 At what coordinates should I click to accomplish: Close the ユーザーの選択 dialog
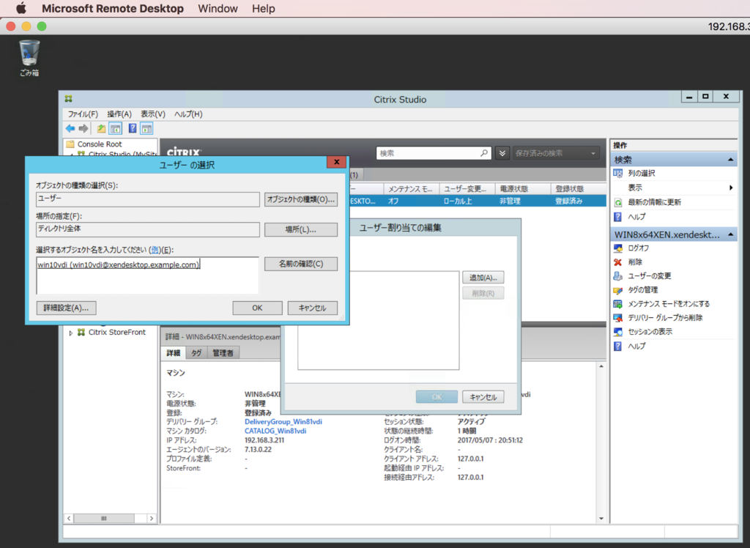337,162
